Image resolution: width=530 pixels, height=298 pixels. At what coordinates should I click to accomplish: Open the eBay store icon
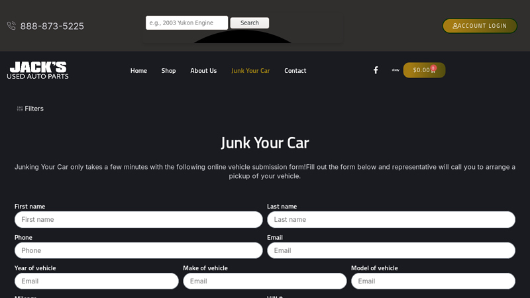tap(396, 70)
